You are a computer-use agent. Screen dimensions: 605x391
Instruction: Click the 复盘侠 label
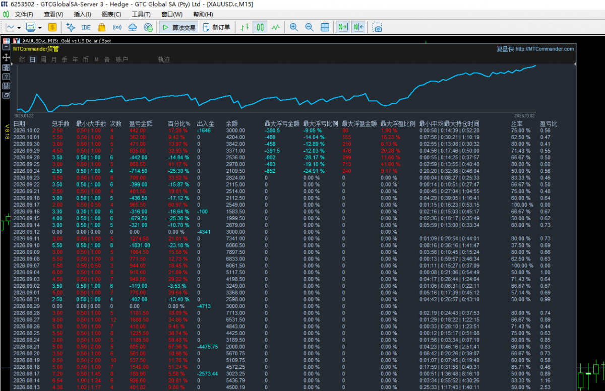coord(505,49)
